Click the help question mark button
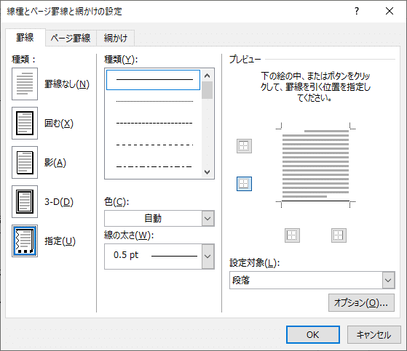 [357, 11]
